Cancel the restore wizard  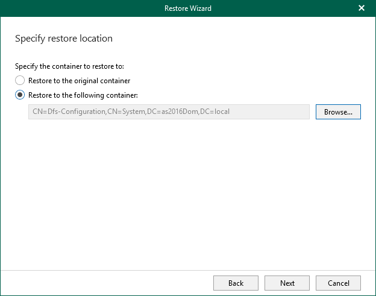[338, 283]
